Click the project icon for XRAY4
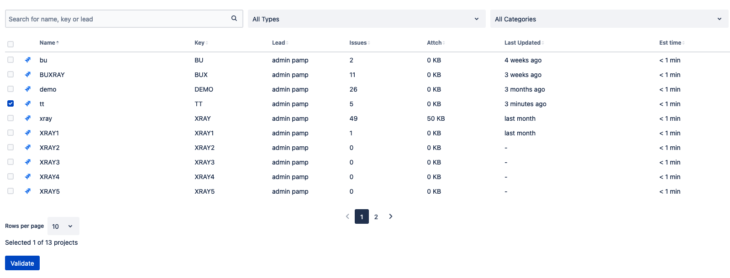730x278 pixels. pyautogui.click(x=28, y=177)
